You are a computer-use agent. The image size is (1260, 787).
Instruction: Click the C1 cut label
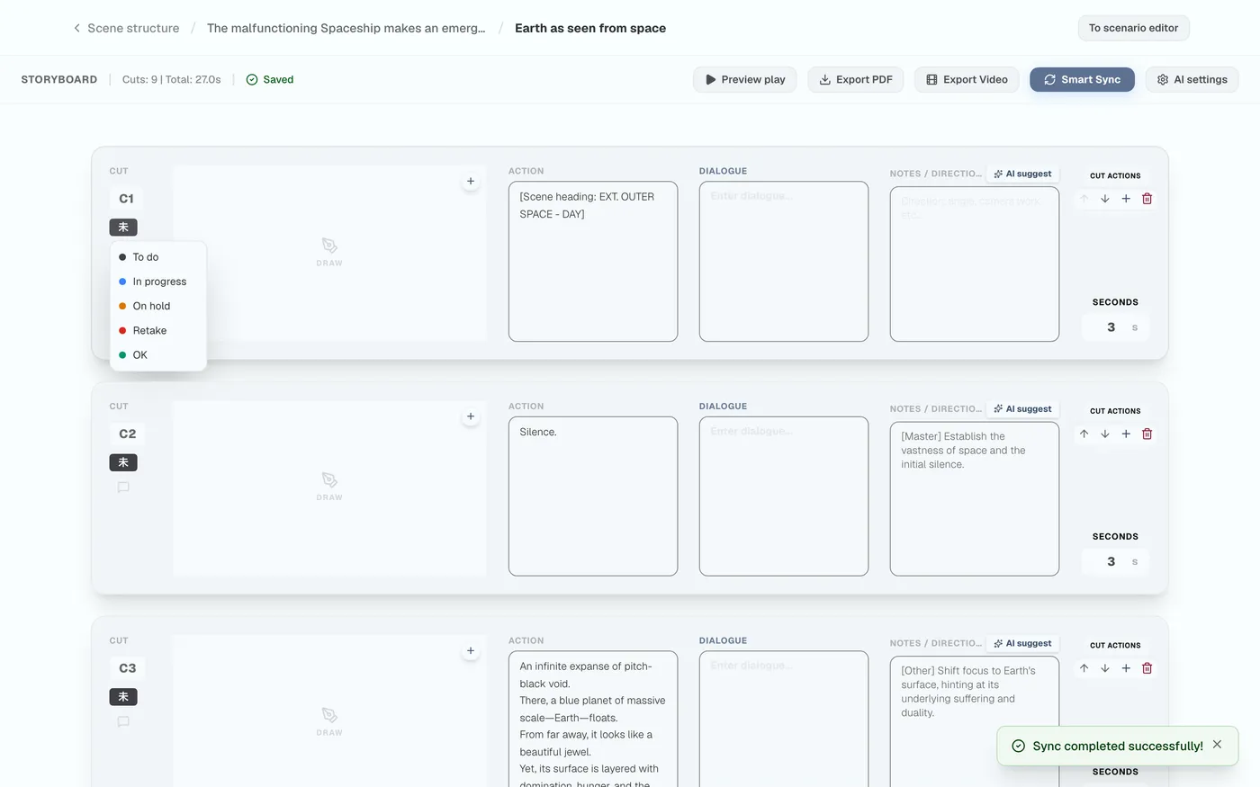(x=126, y=199)
